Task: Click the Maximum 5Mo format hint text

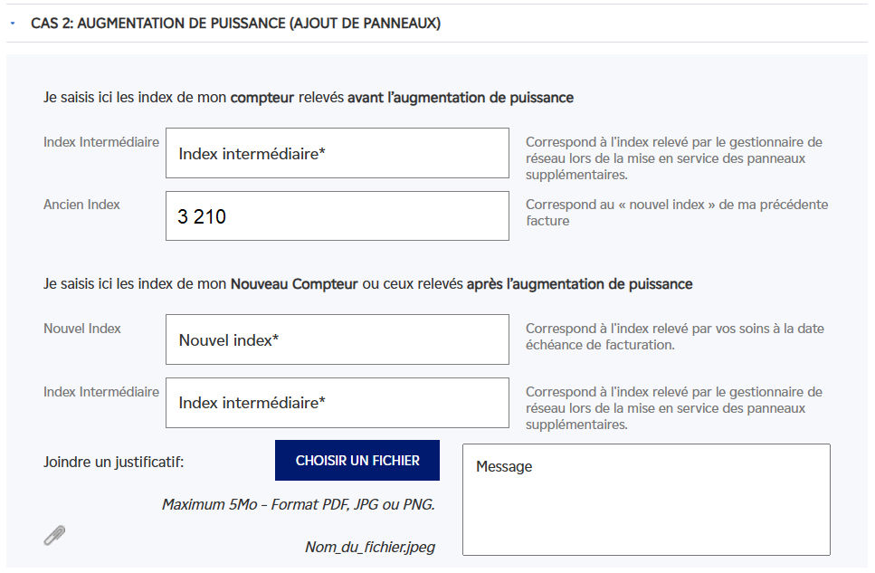Action: (299, 504)
